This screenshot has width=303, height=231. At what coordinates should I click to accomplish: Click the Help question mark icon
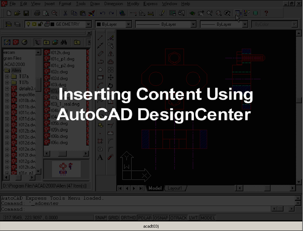pos(266,13)
